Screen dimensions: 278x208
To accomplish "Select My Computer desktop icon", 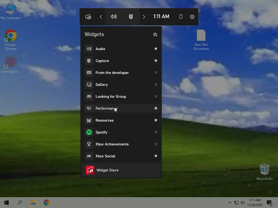I will [x=11, y=11].
